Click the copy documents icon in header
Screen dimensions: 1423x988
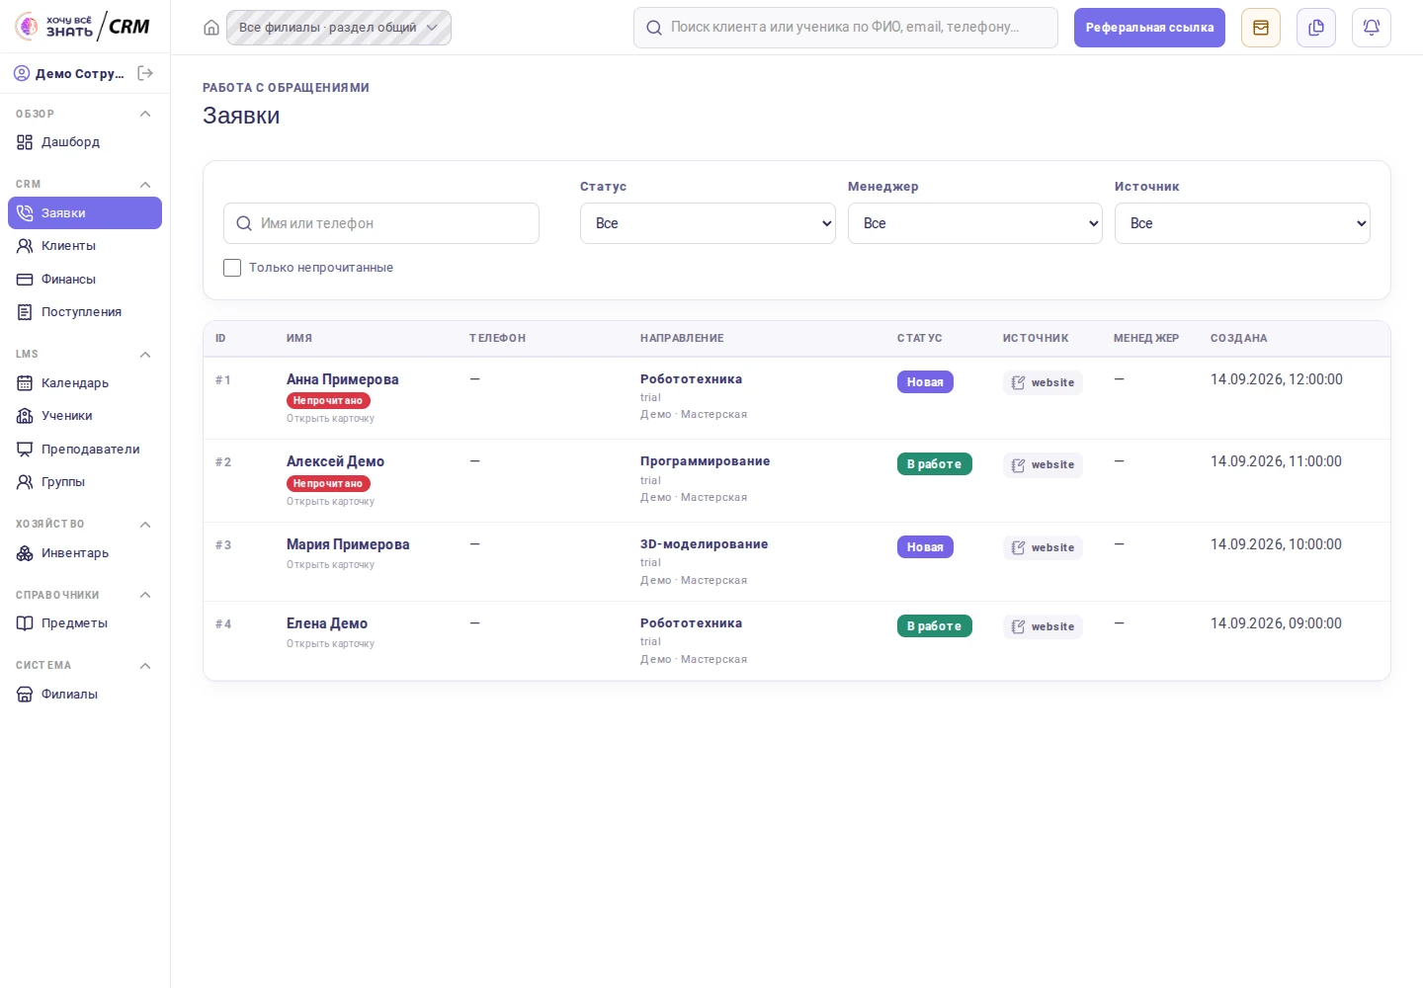pyautogui.click(x=1316, y=28)
